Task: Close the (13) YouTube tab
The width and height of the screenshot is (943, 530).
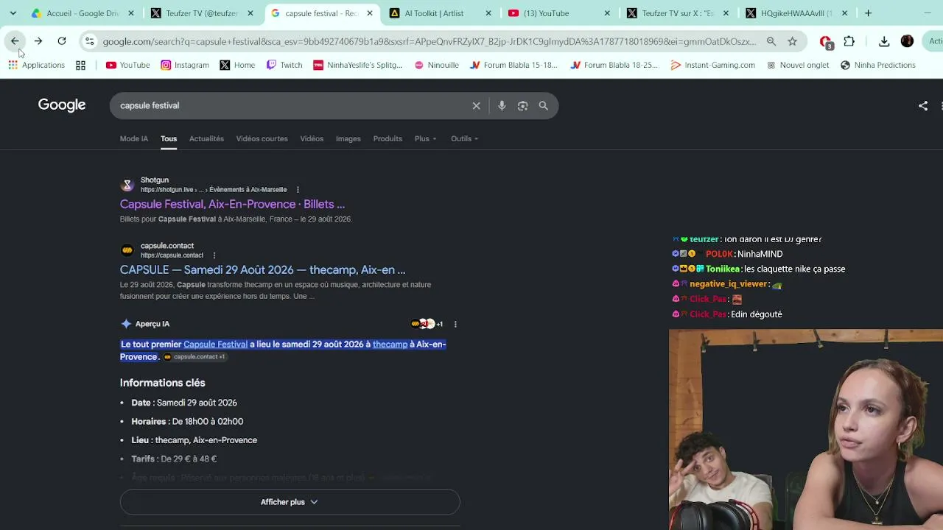Action: (607, 13)
